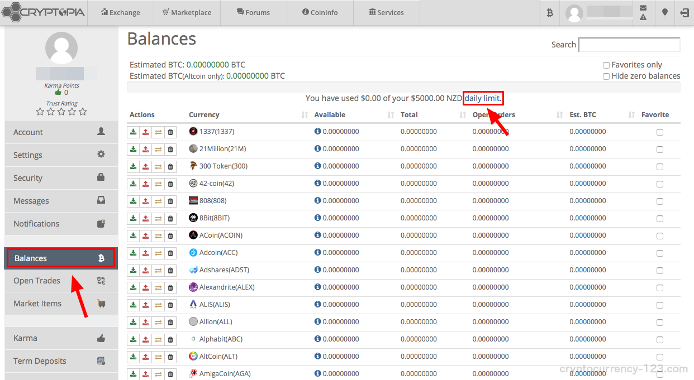The height and width of the screenshot is (380, 694).
Task: Click transfer icon in ALIS row
Action: 158,305
